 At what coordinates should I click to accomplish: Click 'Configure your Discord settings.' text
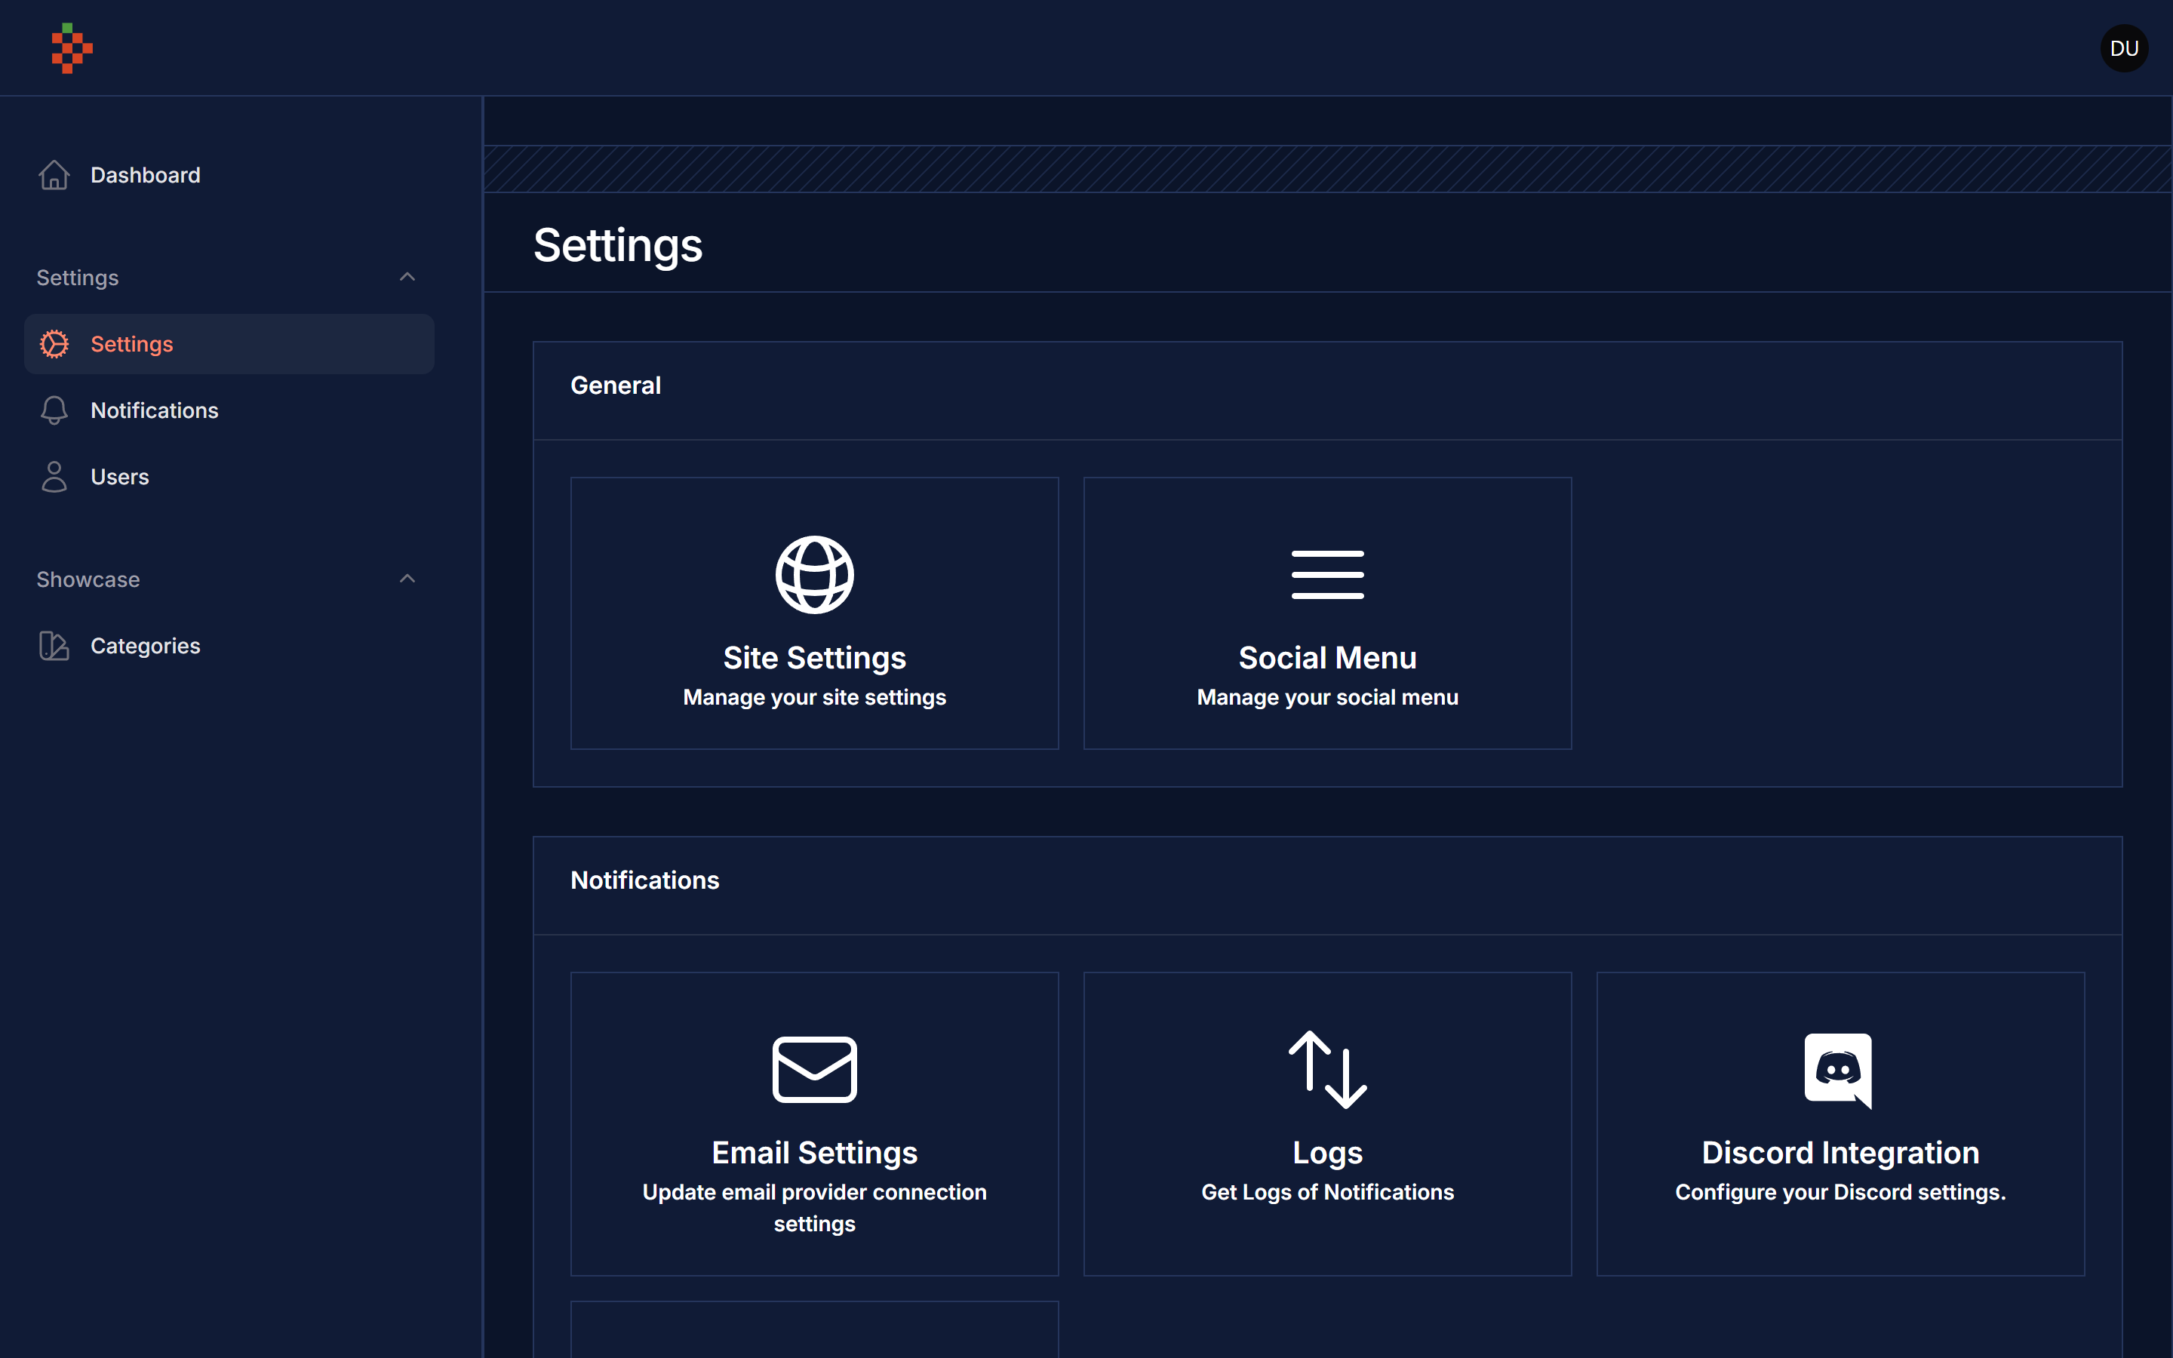(x=1840, y=1193)
